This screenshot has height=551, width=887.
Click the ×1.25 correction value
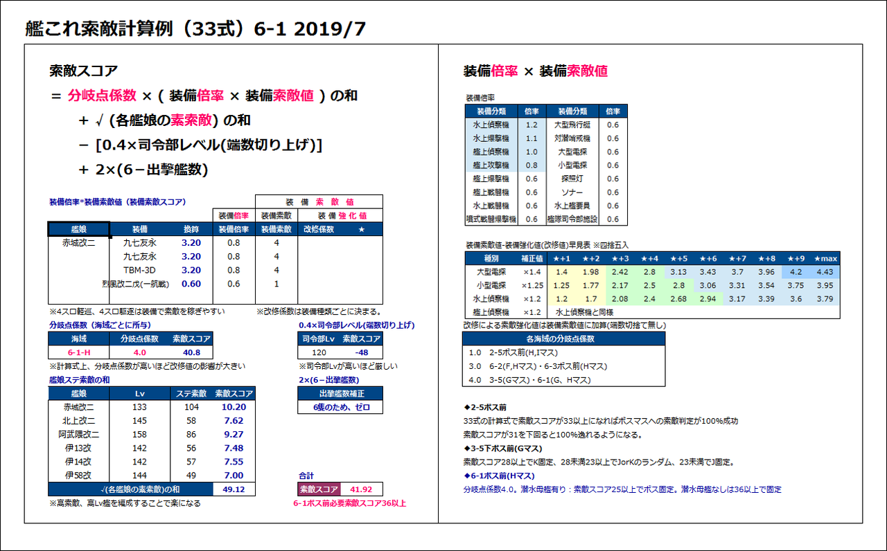pyautogui.click(x=532, y=285)
